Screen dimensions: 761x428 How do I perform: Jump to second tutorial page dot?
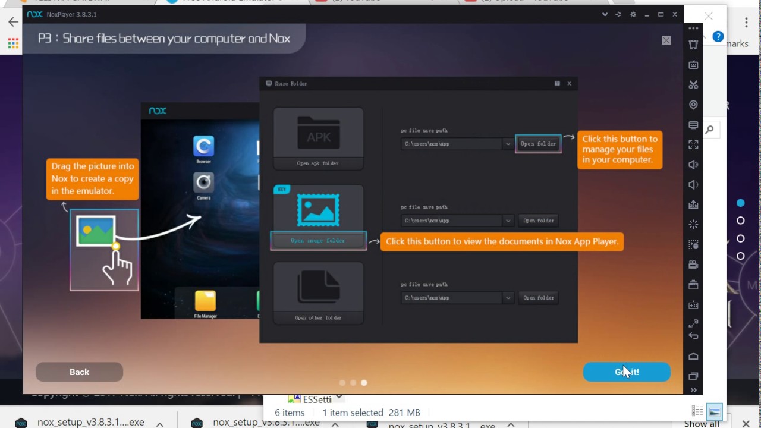353,383
